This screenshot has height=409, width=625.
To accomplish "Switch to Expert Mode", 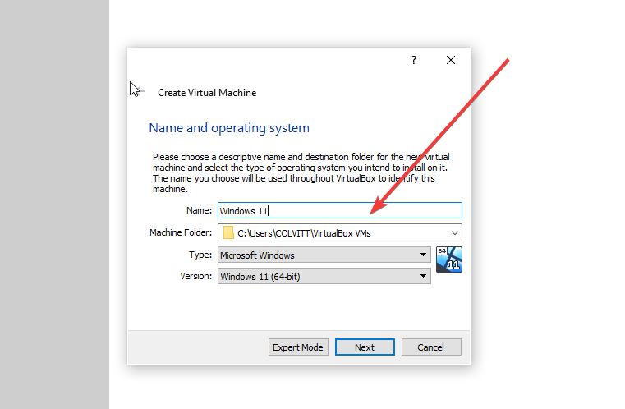I will pyautogui.click(x=298, y=347).
